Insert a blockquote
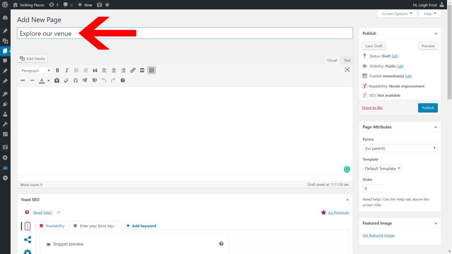The image size is (452, 254). (95, 71)
